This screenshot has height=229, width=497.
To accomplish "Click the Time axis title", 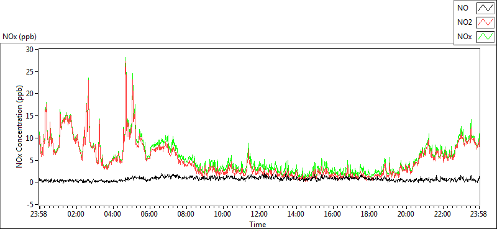I will click(257, 225).
